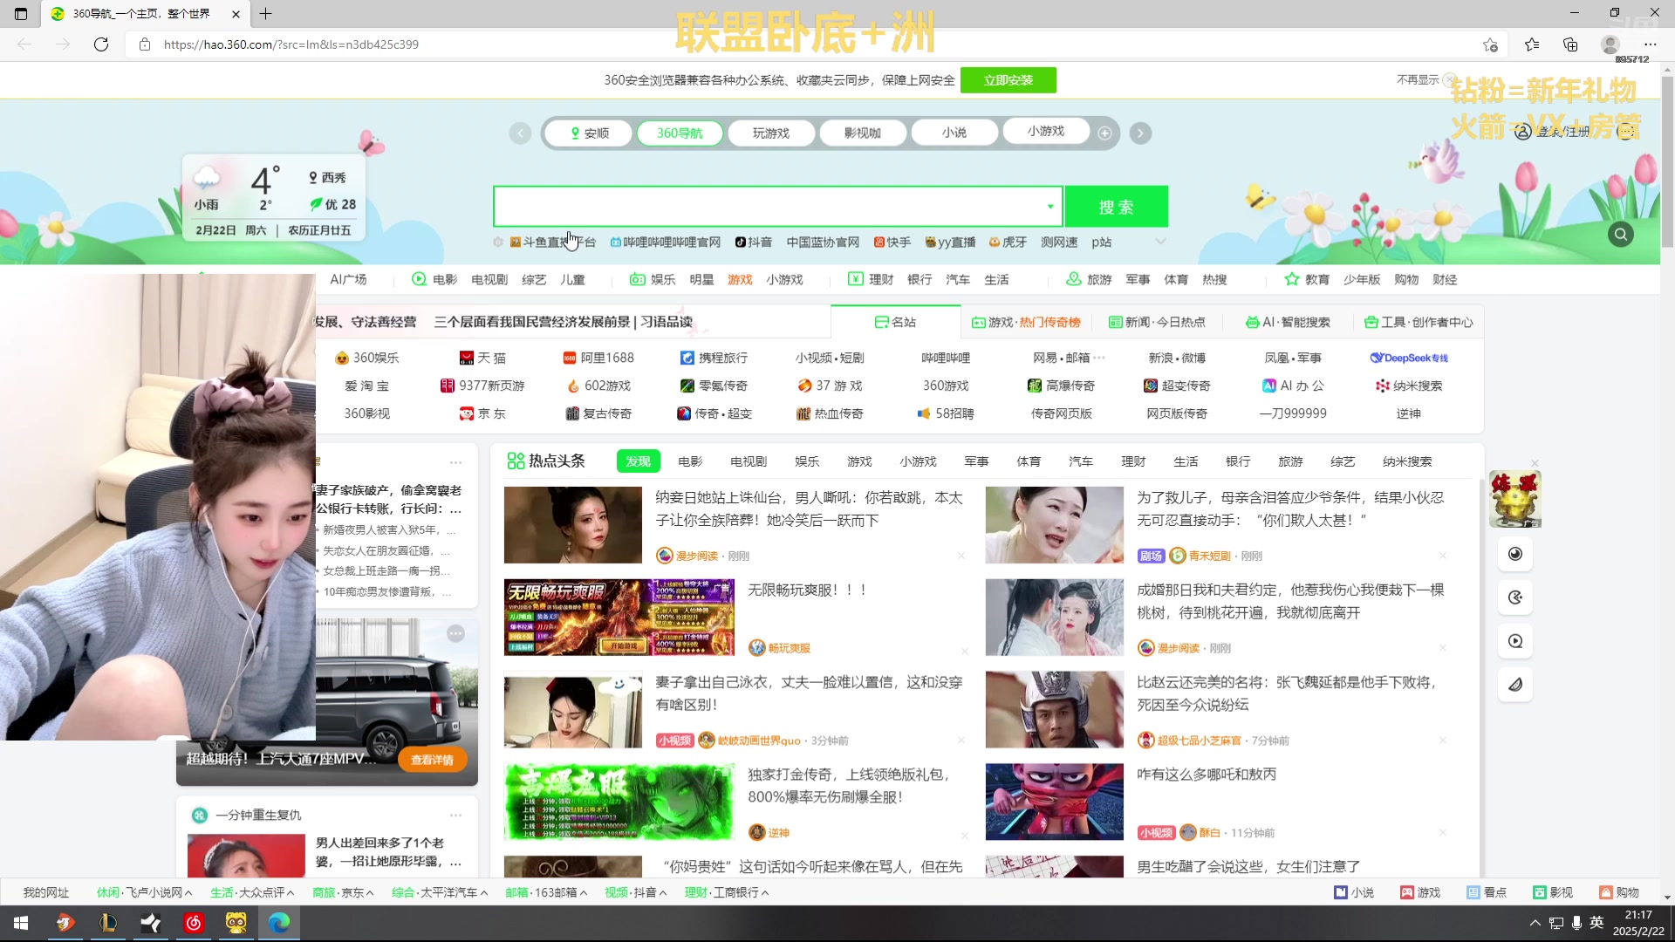Click the plus icon to add tab
This screenshot has width=1675, height=942.
pos(1104,133)
